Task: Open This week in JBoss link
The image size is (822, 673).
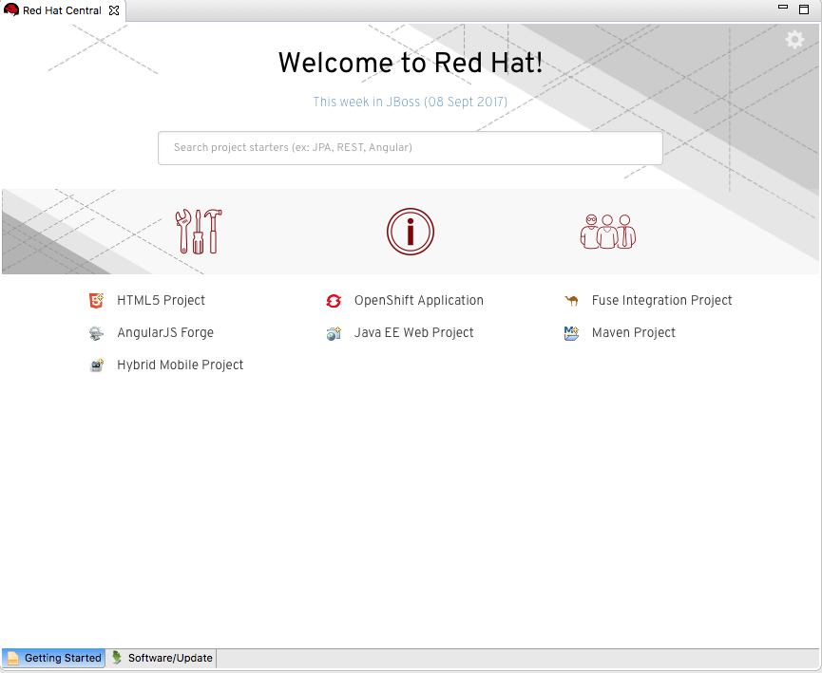Action: 410,102
